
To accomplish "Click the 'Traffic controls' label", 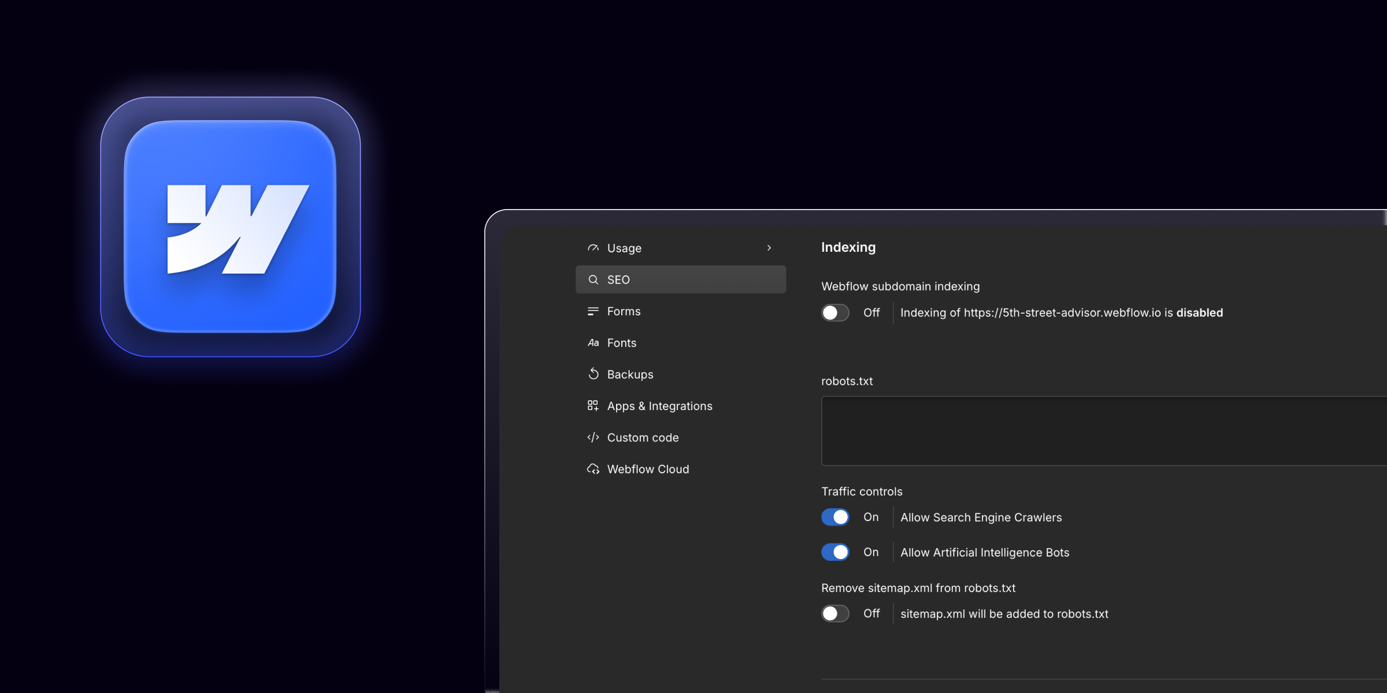I will pyautogui.click(x=862, y=491).
